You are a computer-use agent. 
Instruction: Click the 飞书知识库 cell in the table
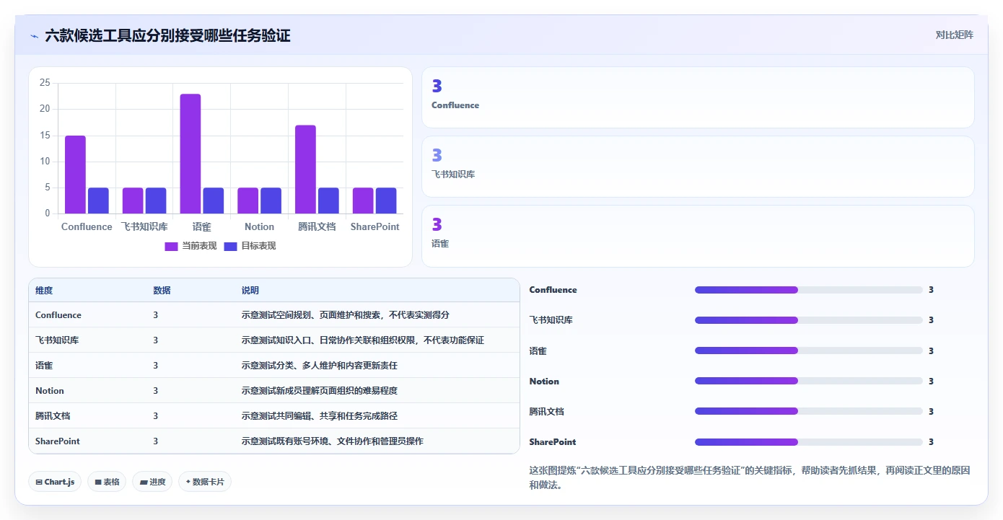pos(57,340)
